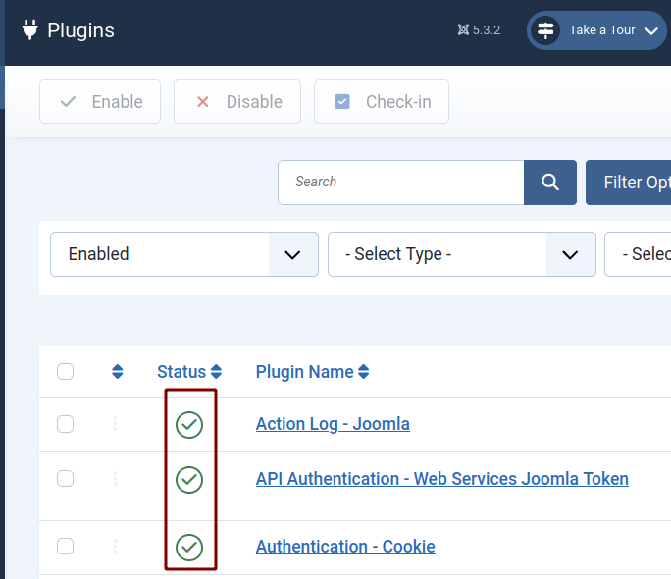This screenshot has width=671, height=579.
Task: Click the magnifying glass search button
Action: pyautogui.click(x=550, y=183)
